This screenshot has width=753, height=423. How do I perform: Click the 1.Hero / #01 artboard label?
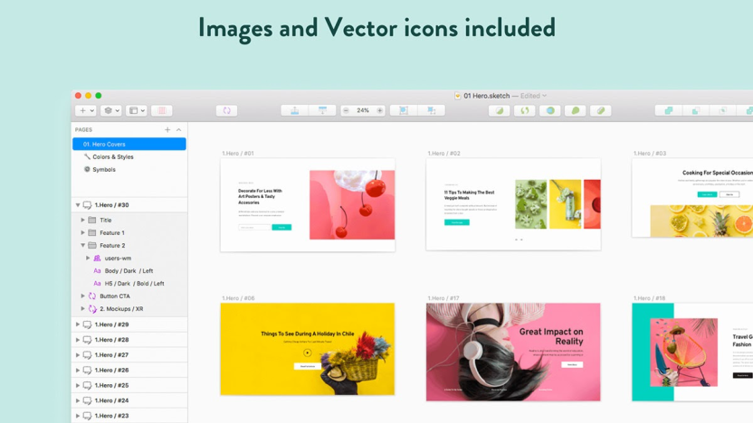point(238,154)
